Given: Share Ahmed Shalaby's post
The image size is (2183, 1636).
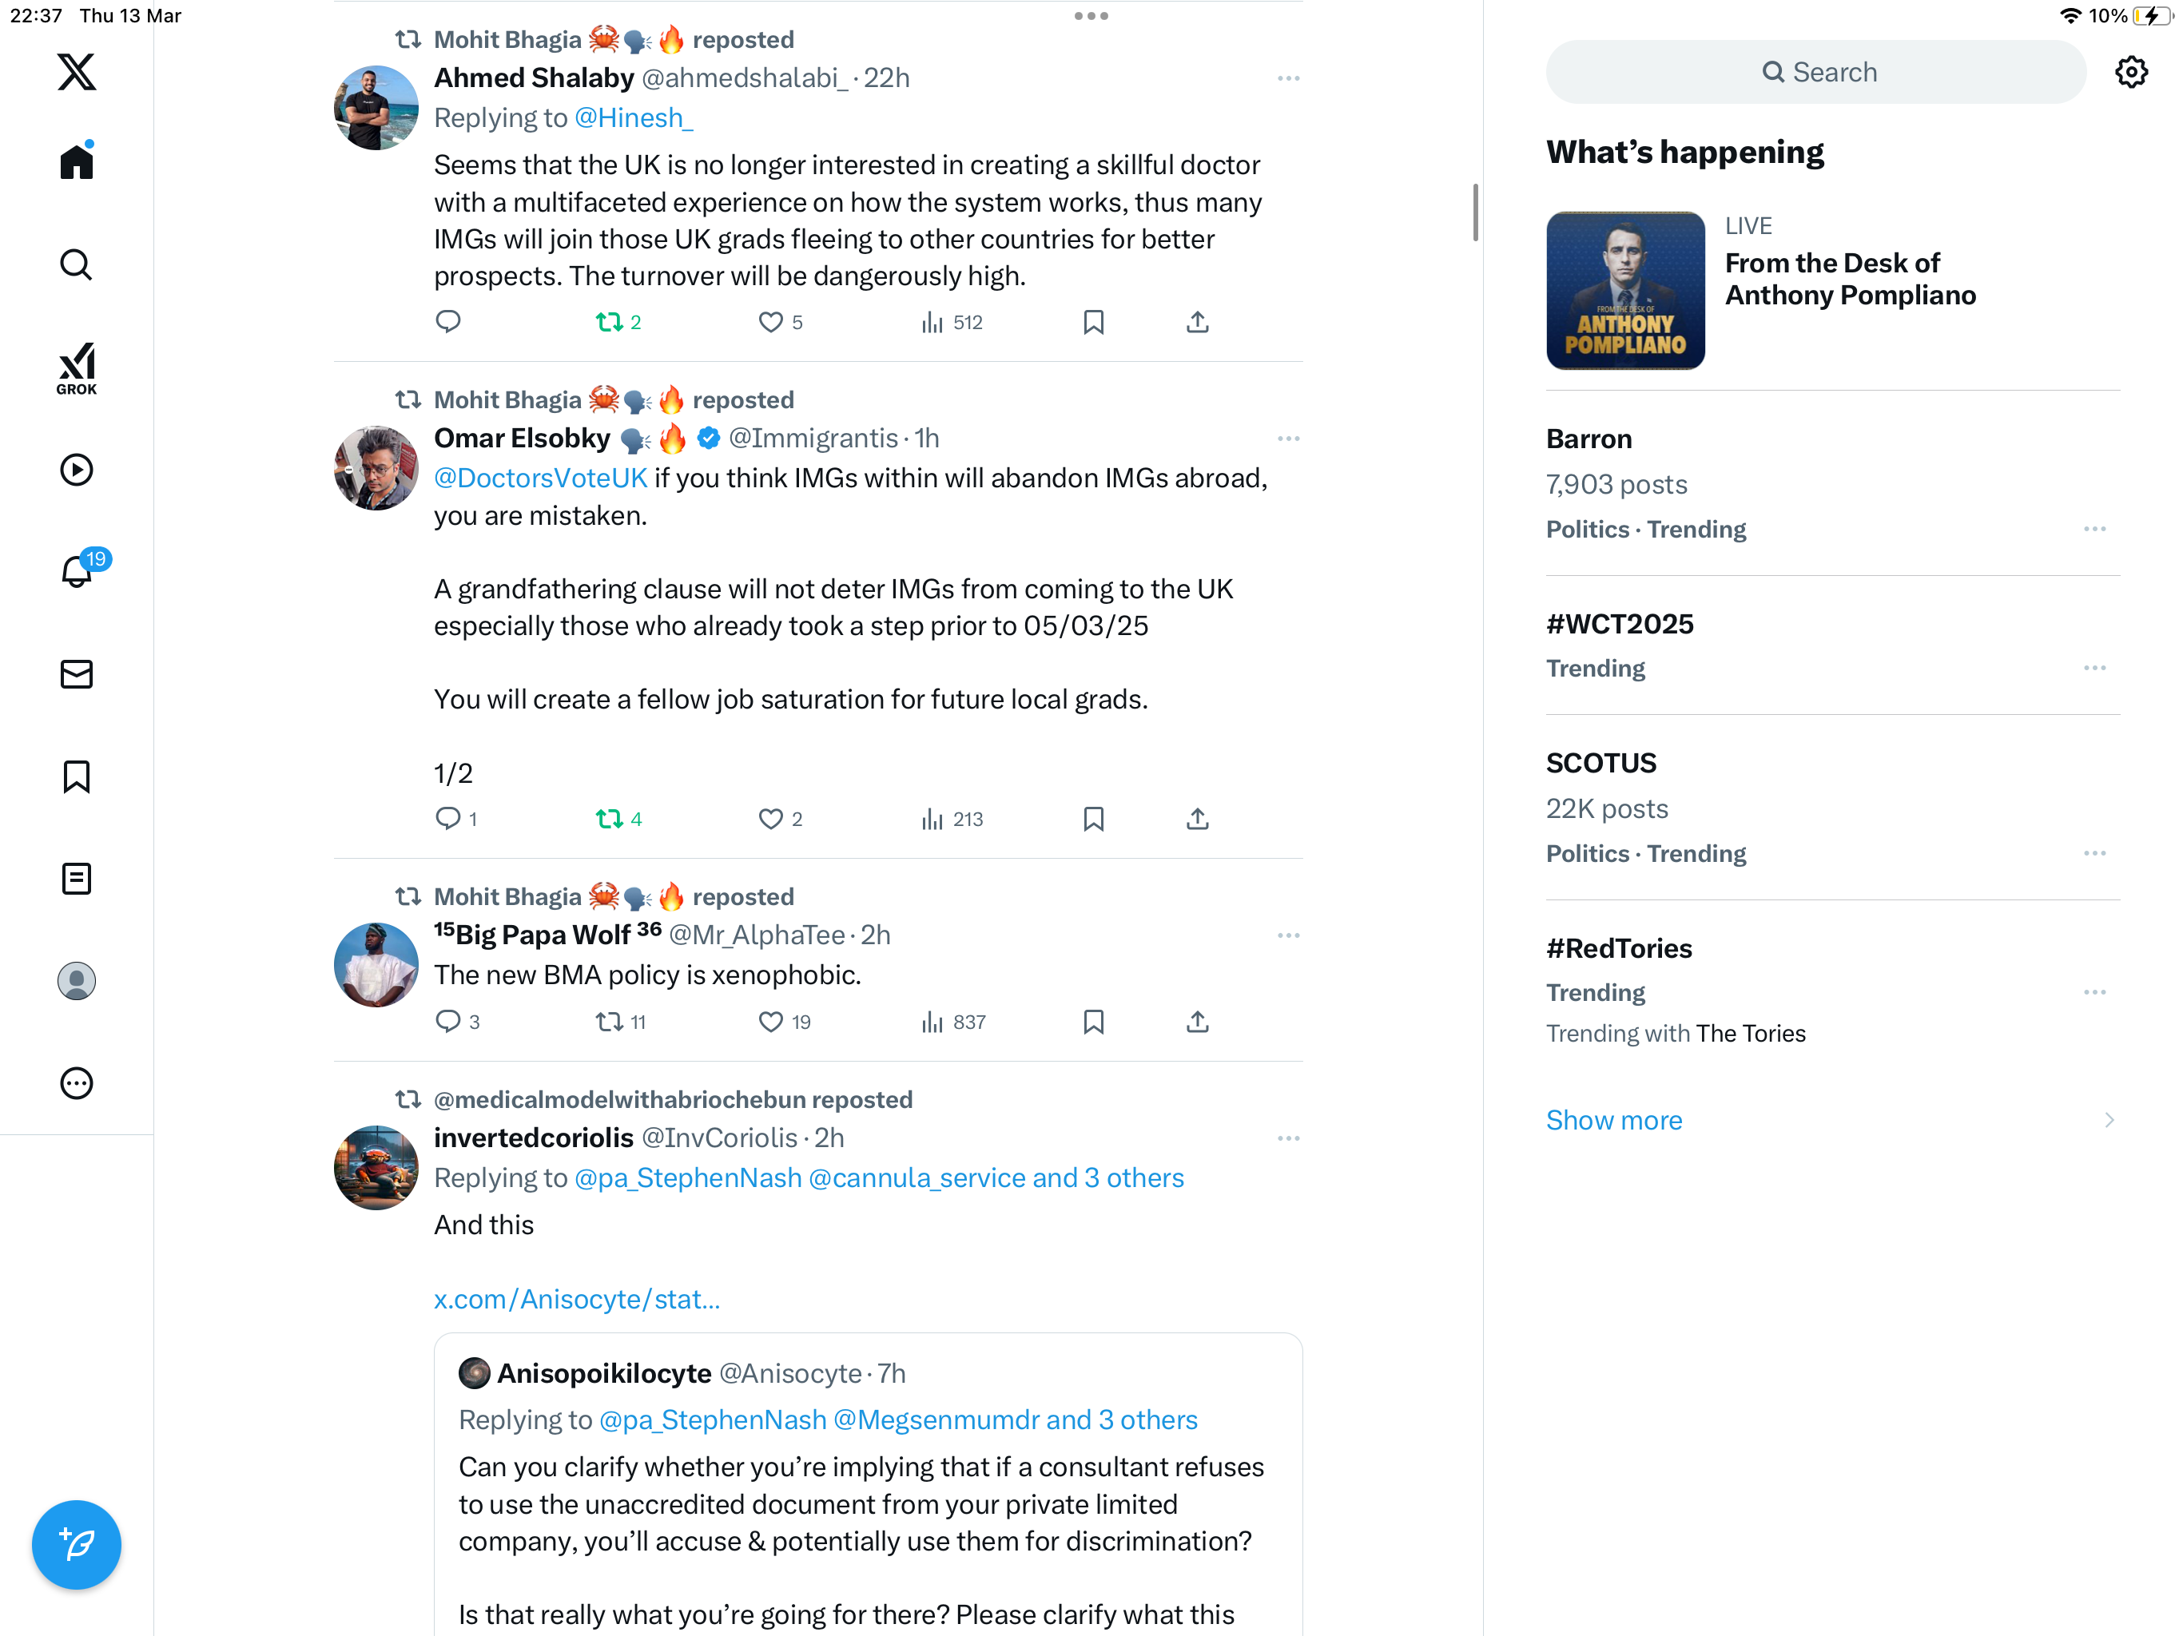Looking at the screenshot, I should (x=1197, y=322).
